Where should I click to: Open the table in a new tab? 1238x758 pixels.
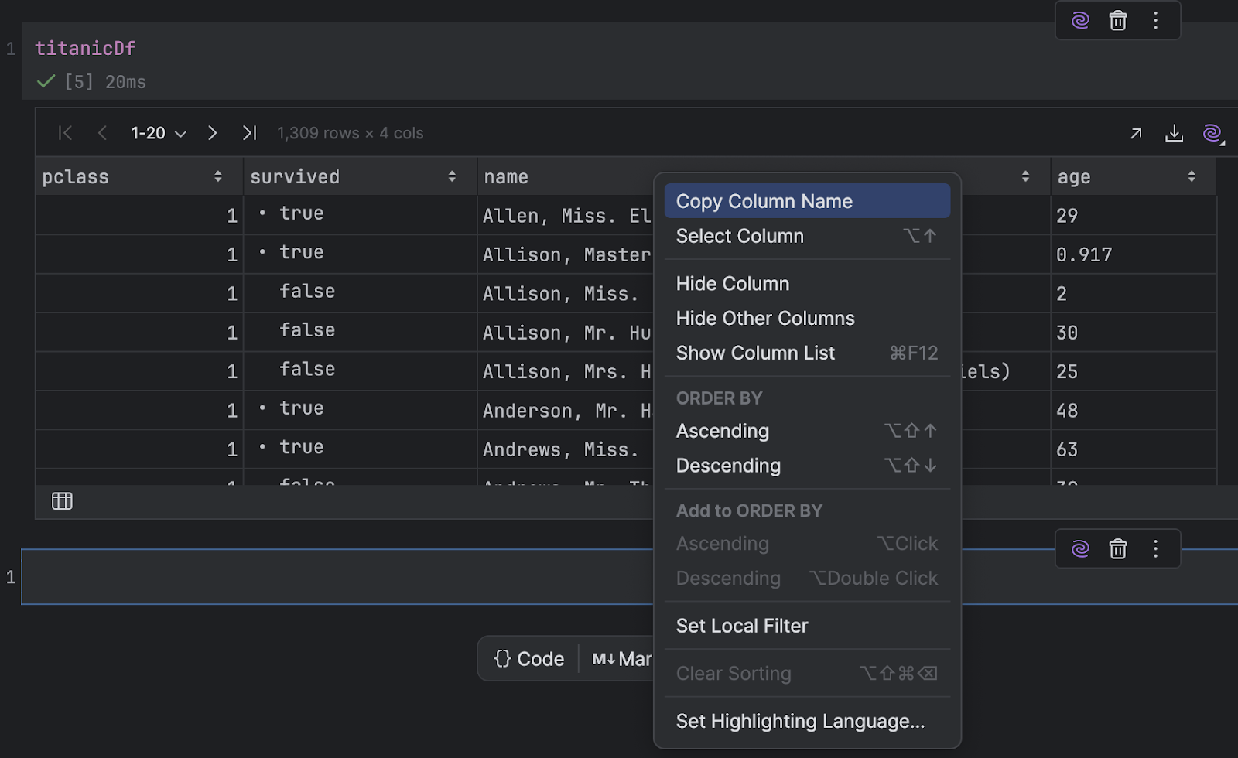[x=1136, y=133]
